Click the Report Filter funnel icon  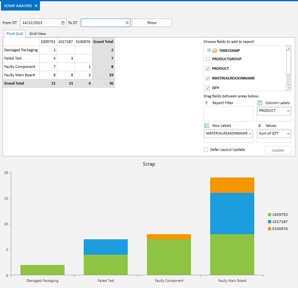207,102
